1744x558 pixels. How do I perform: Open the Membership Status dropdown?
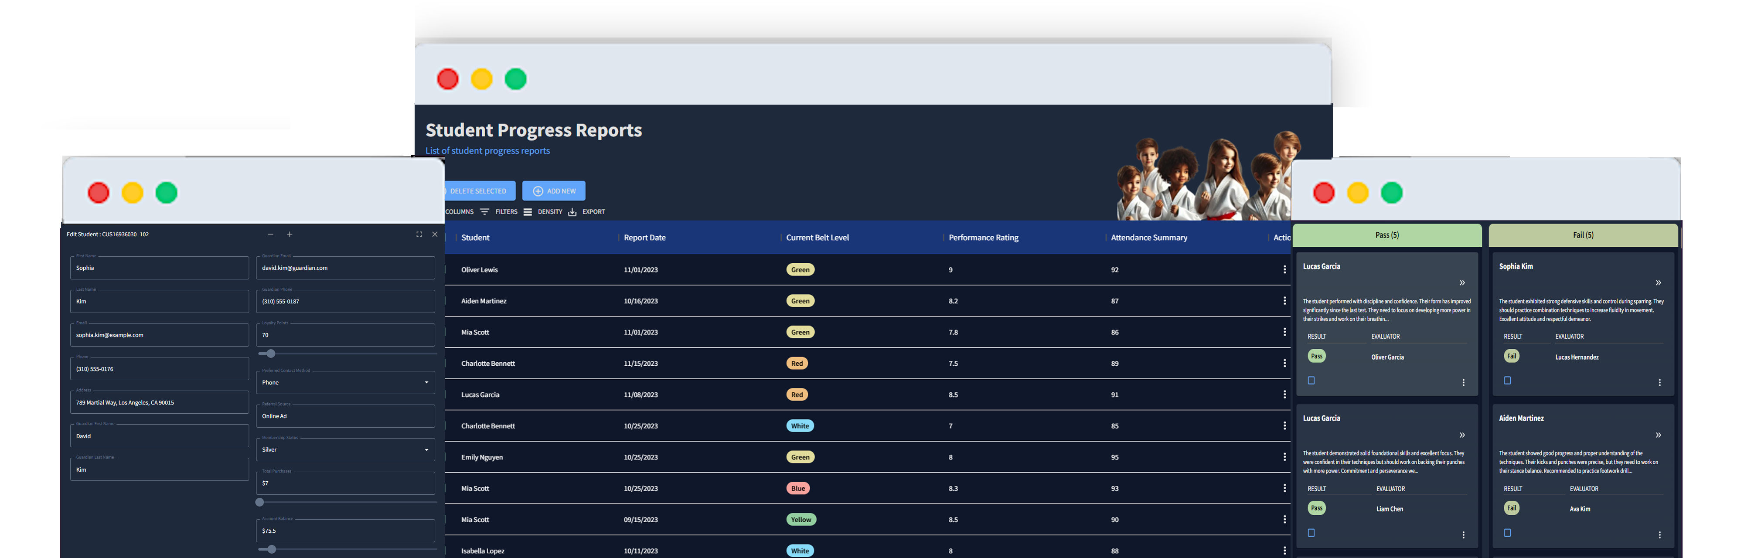345,449
